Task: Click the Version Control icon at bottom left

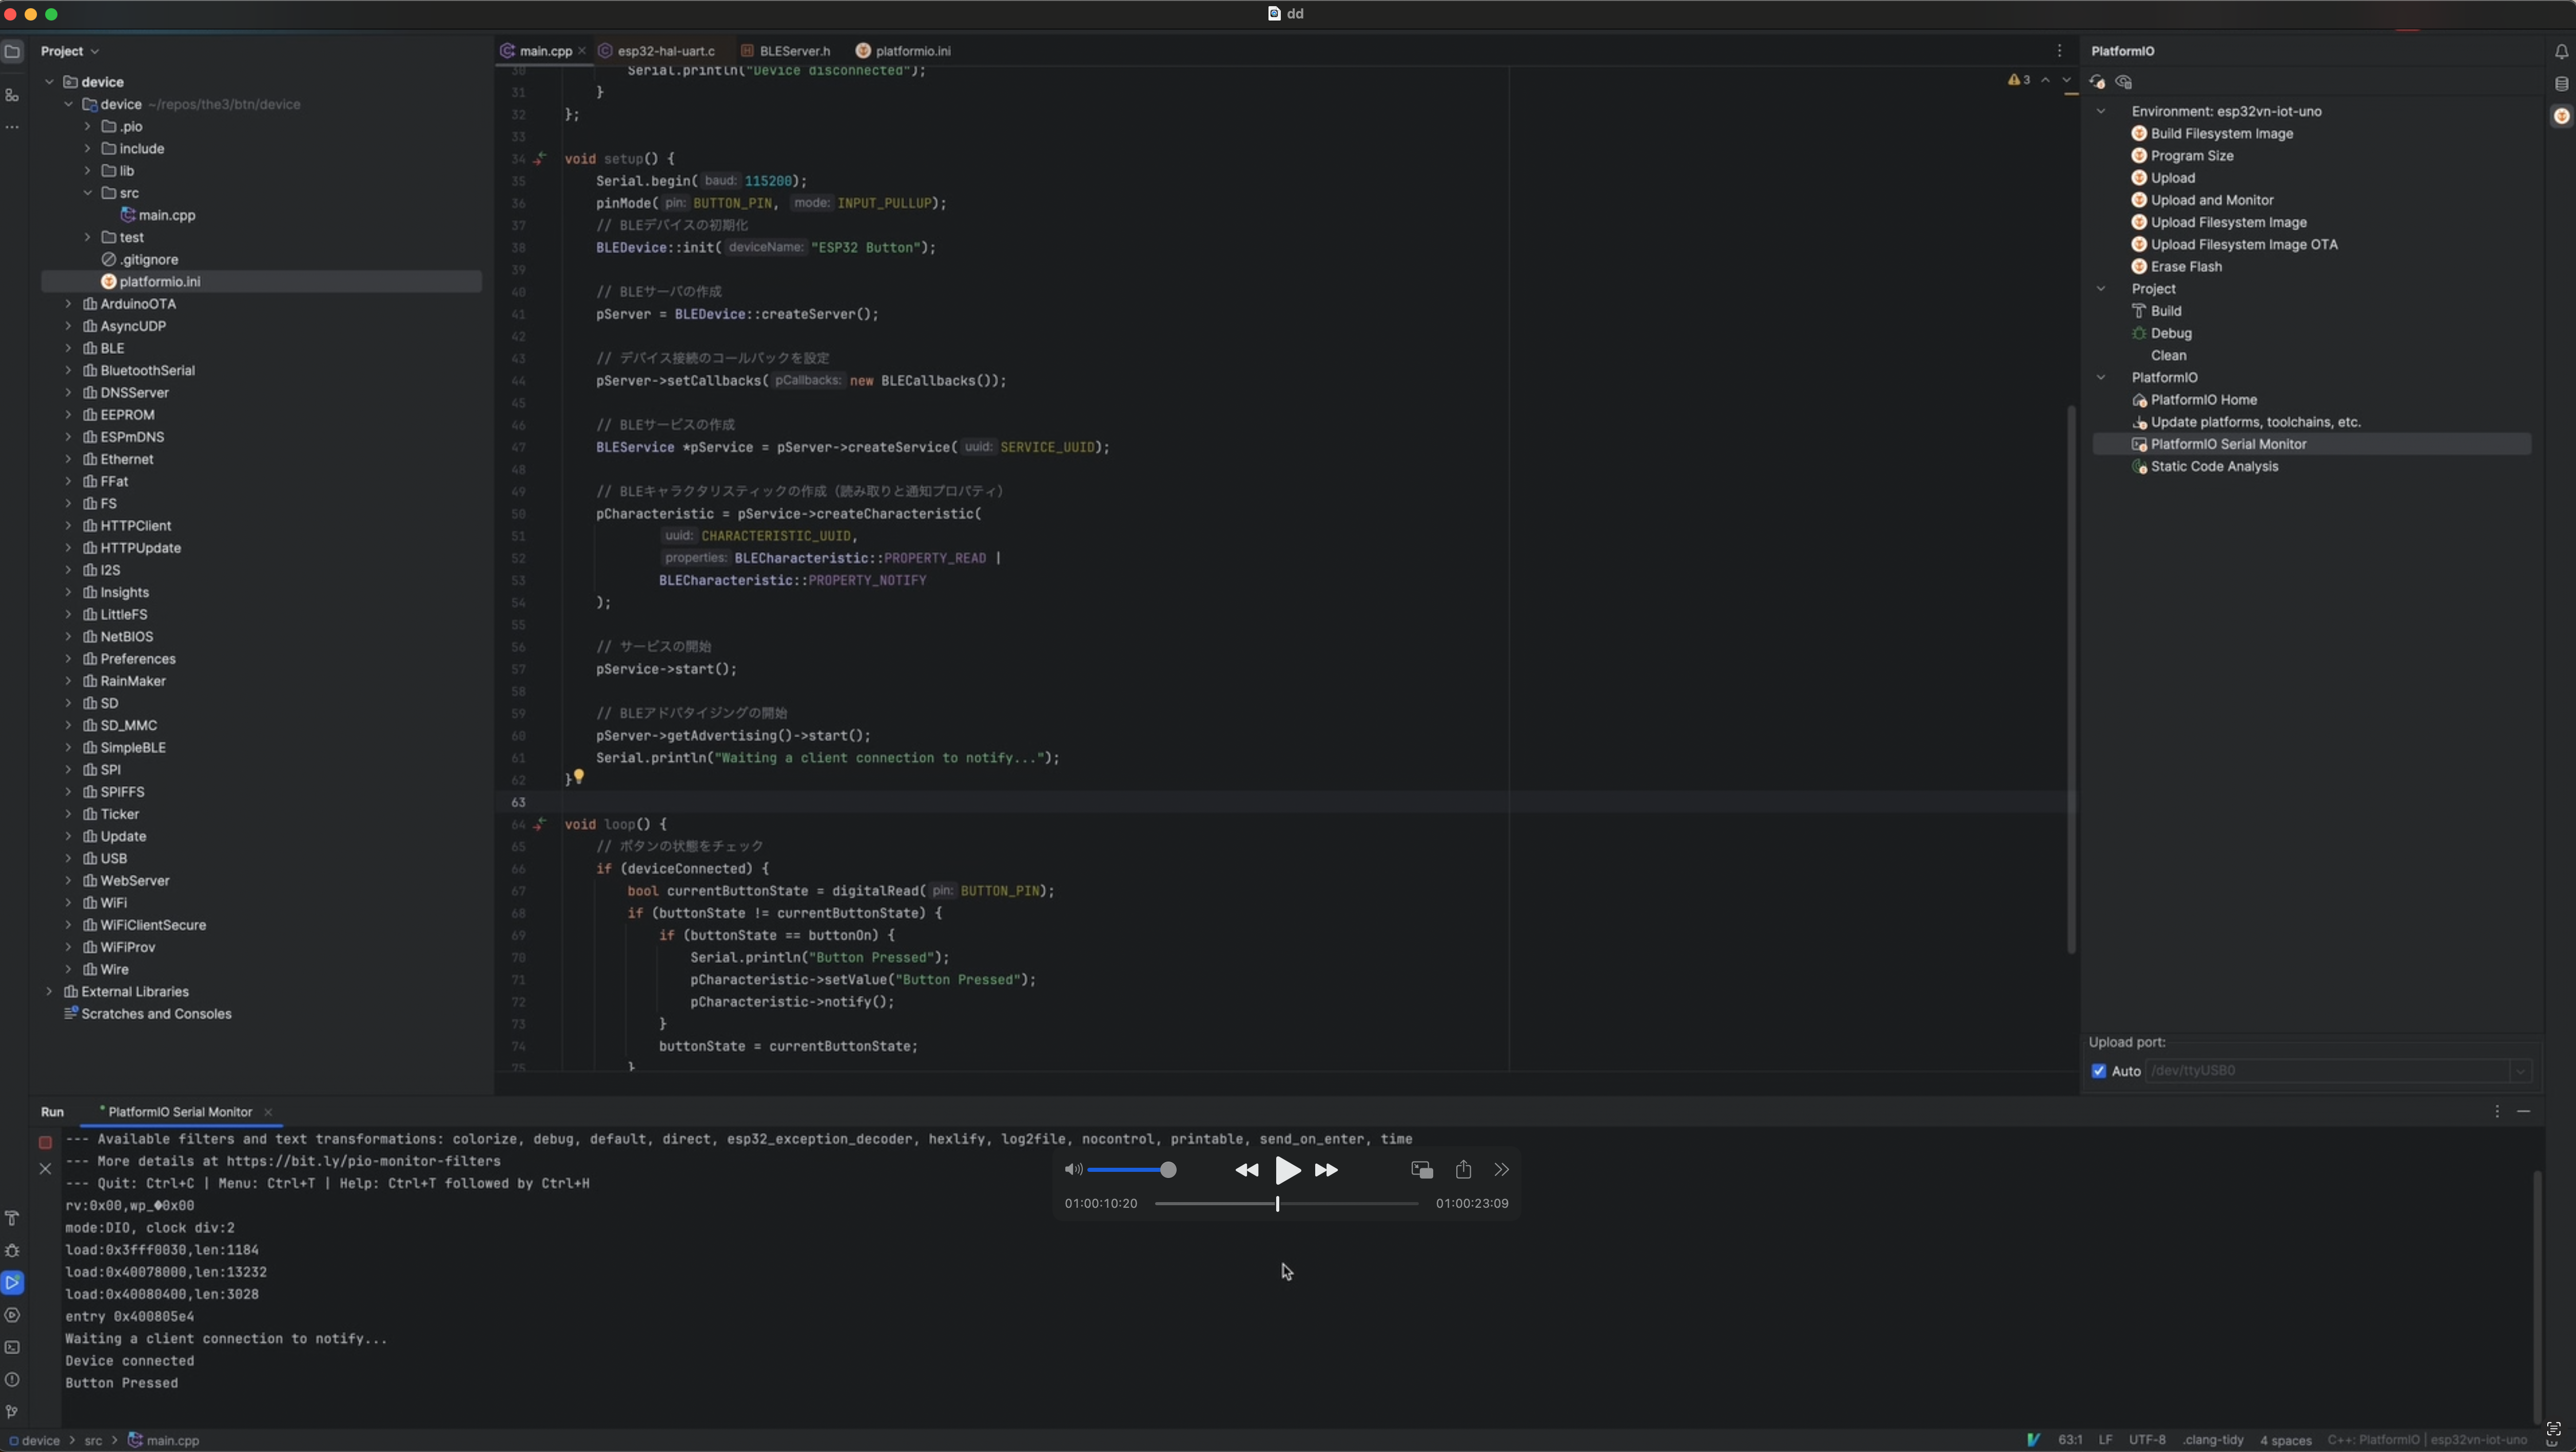Action: coord(13,1412)
